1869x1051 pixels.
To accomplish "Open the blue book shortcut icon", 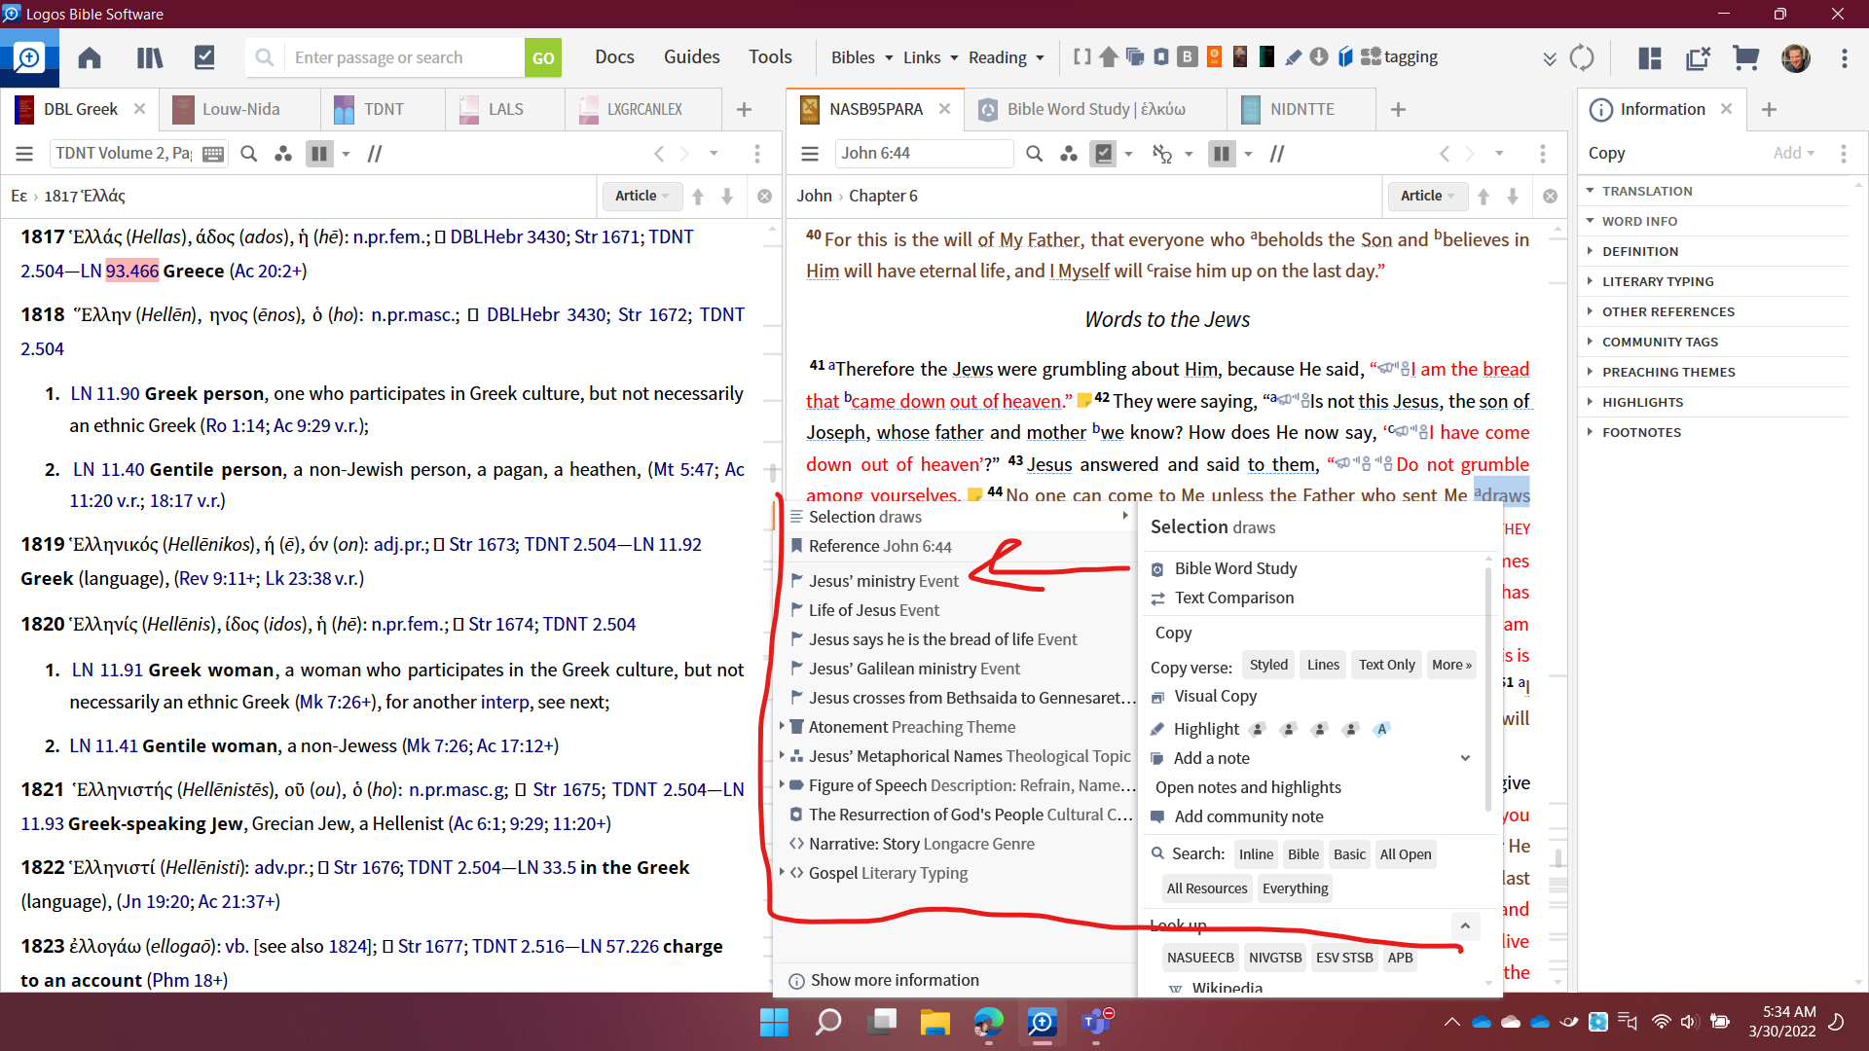I will click(x=1345, y=56).
